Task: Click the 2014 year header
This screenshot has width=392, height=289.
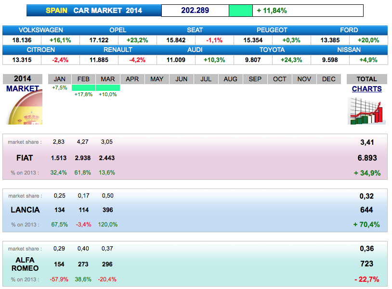Action: coord(23,79)
